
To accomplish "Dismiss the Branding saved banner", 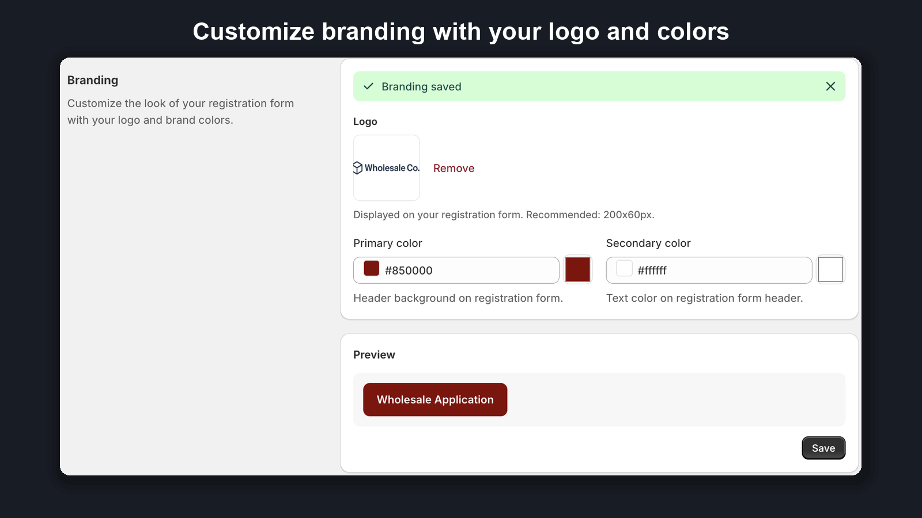I will click(830, 86).
